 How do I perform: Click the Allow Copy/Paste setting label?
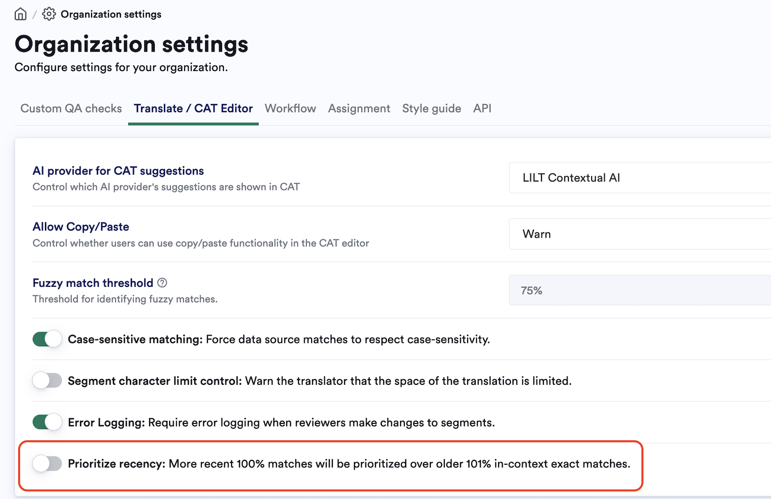81,227
